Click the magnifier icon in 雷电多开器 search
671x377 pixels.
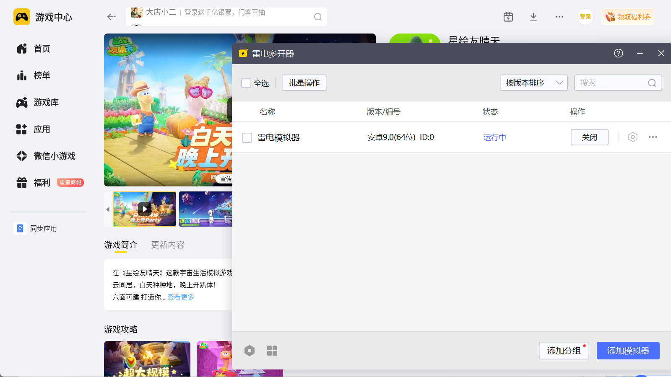[652, 83]
